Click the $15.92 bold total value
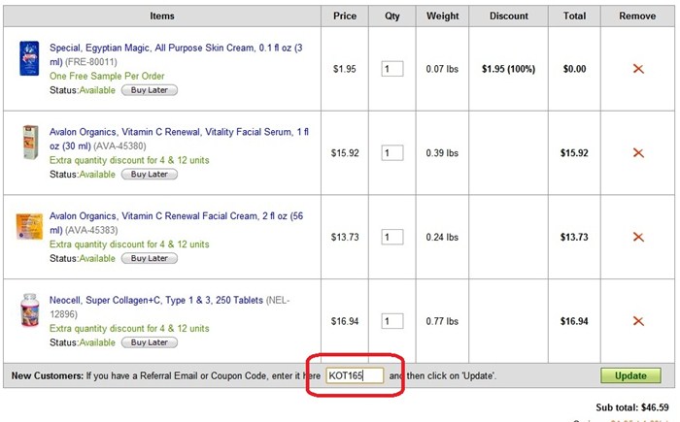The image size is (680, 422). (574, 153)
